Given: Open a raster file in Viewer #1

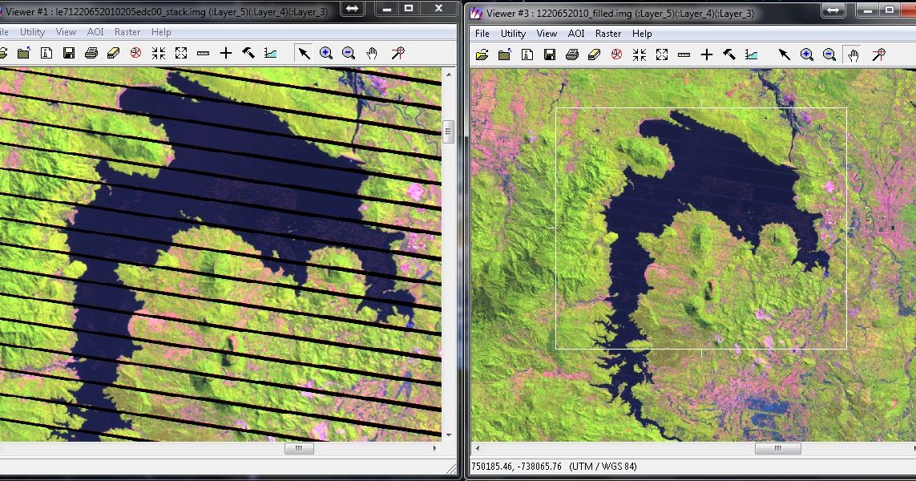Looking at the screenshot, I should click(22, 53).
